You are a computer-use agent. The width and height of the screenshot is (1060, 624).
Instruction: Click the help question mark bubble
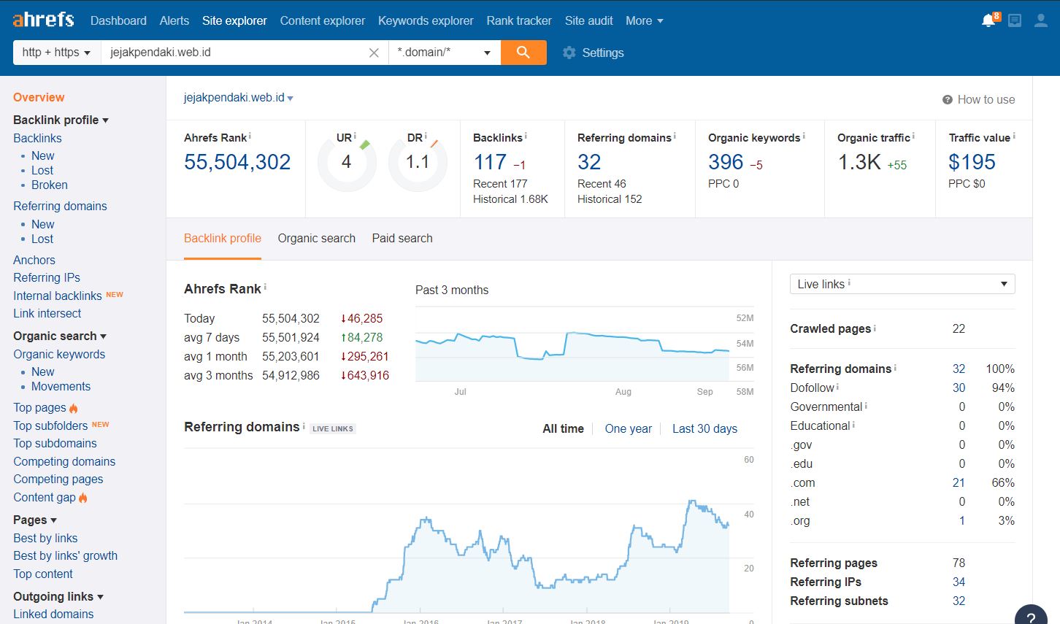[1031, 617]
